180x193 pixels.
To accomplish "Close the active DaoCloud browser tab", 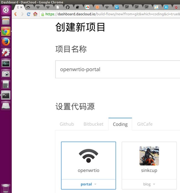I will click(x=21, y=7).
